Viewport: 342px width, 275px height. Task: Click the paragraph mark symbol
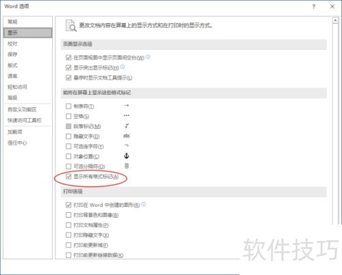coord(127,126)
